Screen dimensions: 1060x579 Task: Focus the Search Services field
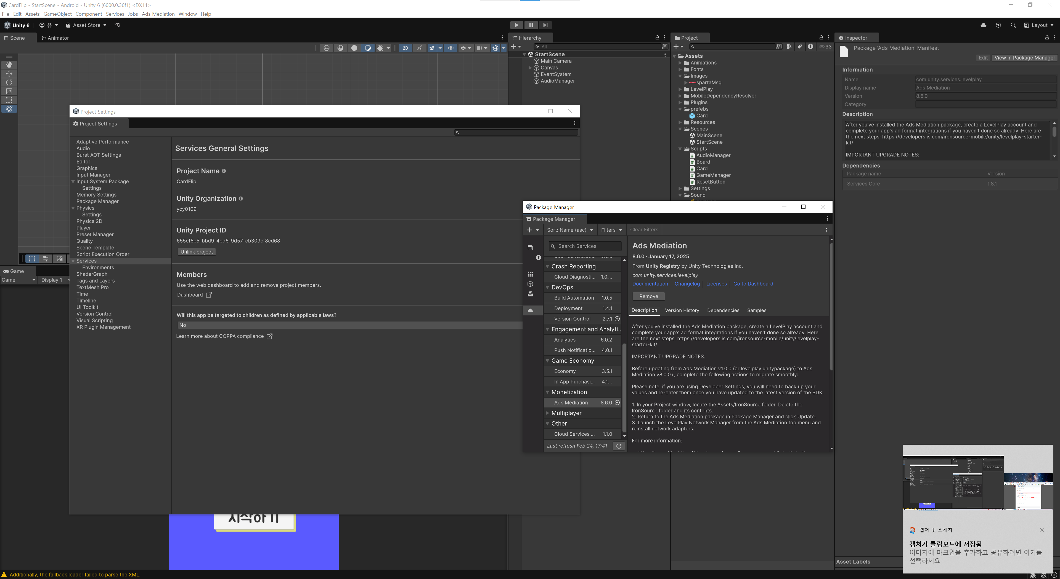click(585, 246)
